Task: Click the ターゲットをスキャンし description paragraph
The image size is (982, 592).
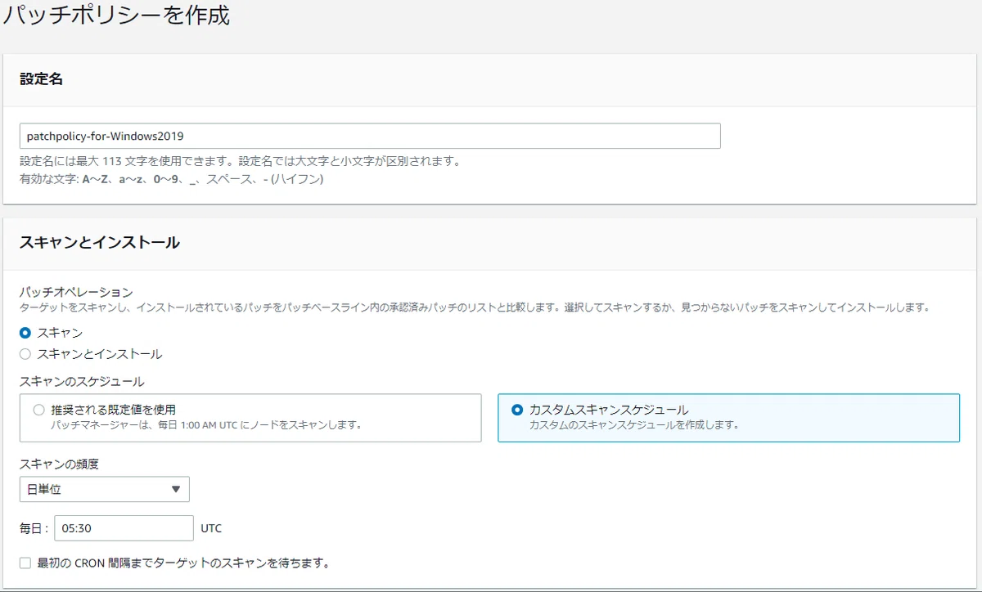Action: click(475, 307)
